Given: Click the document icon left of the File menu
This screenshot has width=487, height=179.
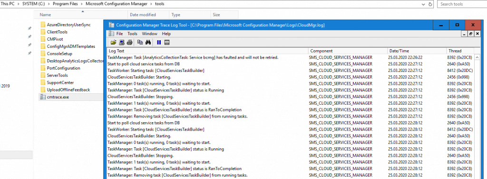Looking at the screenshot, I should [111, 34].
